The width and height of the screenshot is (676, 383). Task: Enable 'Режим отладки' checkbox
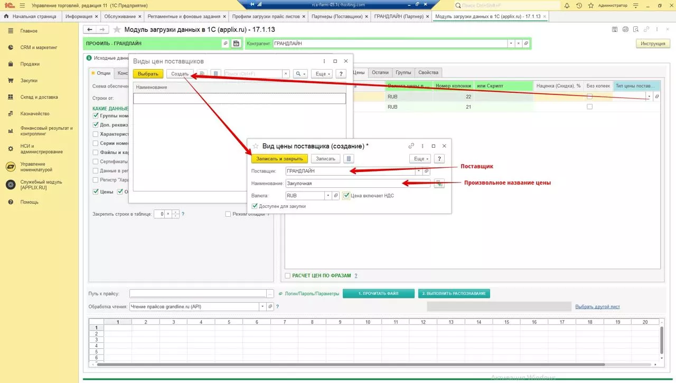[x=228, y=214]
